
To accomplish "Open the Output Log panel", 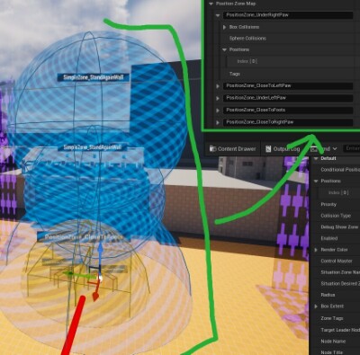I will coord(283,149).
